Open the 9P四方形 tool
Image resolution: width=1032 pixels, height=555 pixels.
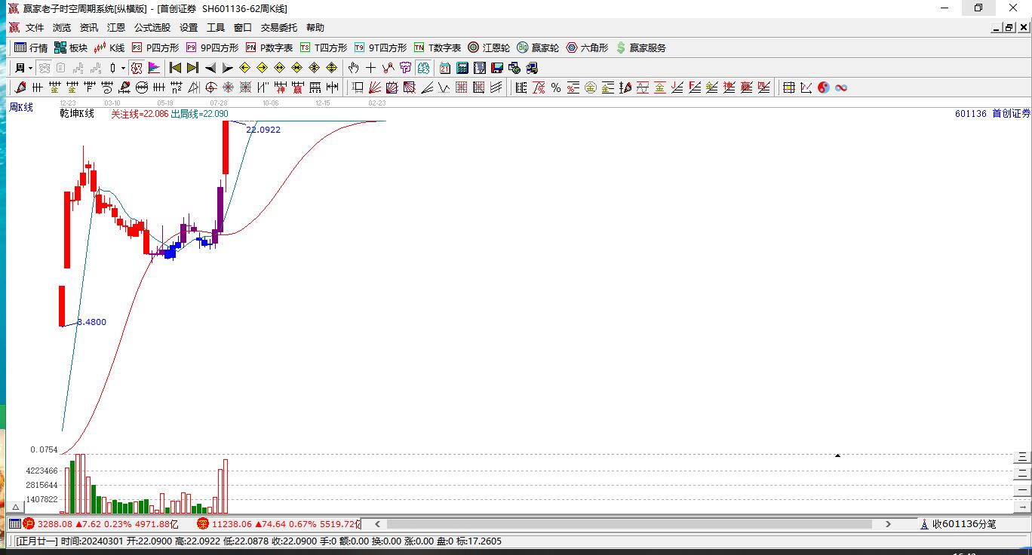tap(212, 48)
